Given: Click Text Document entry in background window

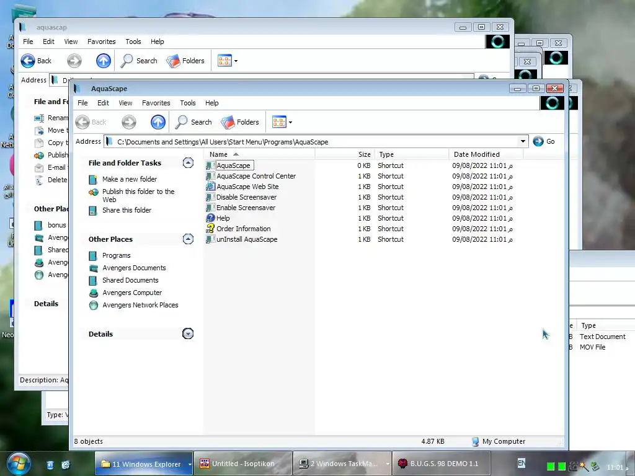Looking at the screenshot, I should [x=602, y=337].
